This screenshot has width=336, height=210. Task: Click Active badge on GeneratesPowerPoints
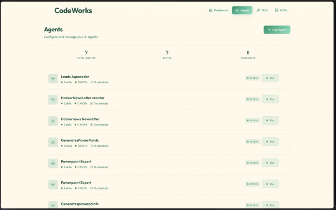click(x=253, y=142)
